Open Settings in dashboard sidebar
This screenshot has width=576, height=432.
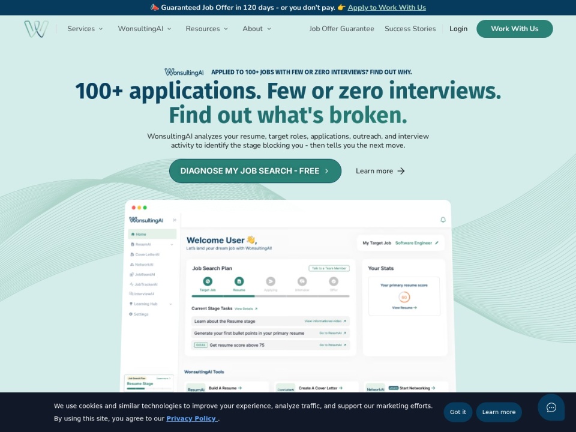(x=139, y=314)
